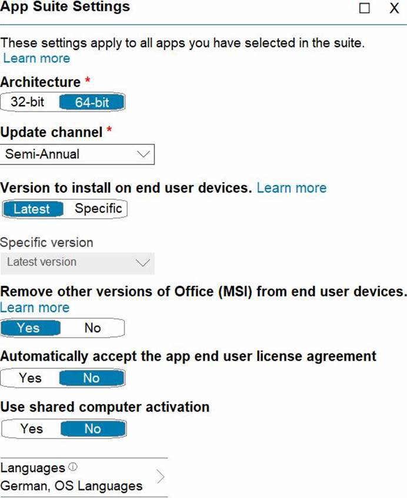Enable shared computer activation with Yes
The height and width of the screenshot is (498, 407).
pyautogui.click(x=31, y=429)
